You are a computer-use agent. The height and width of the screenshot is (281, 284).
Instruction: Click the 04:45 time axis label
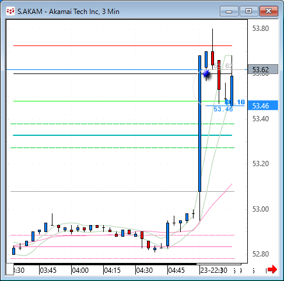[176, 271]
